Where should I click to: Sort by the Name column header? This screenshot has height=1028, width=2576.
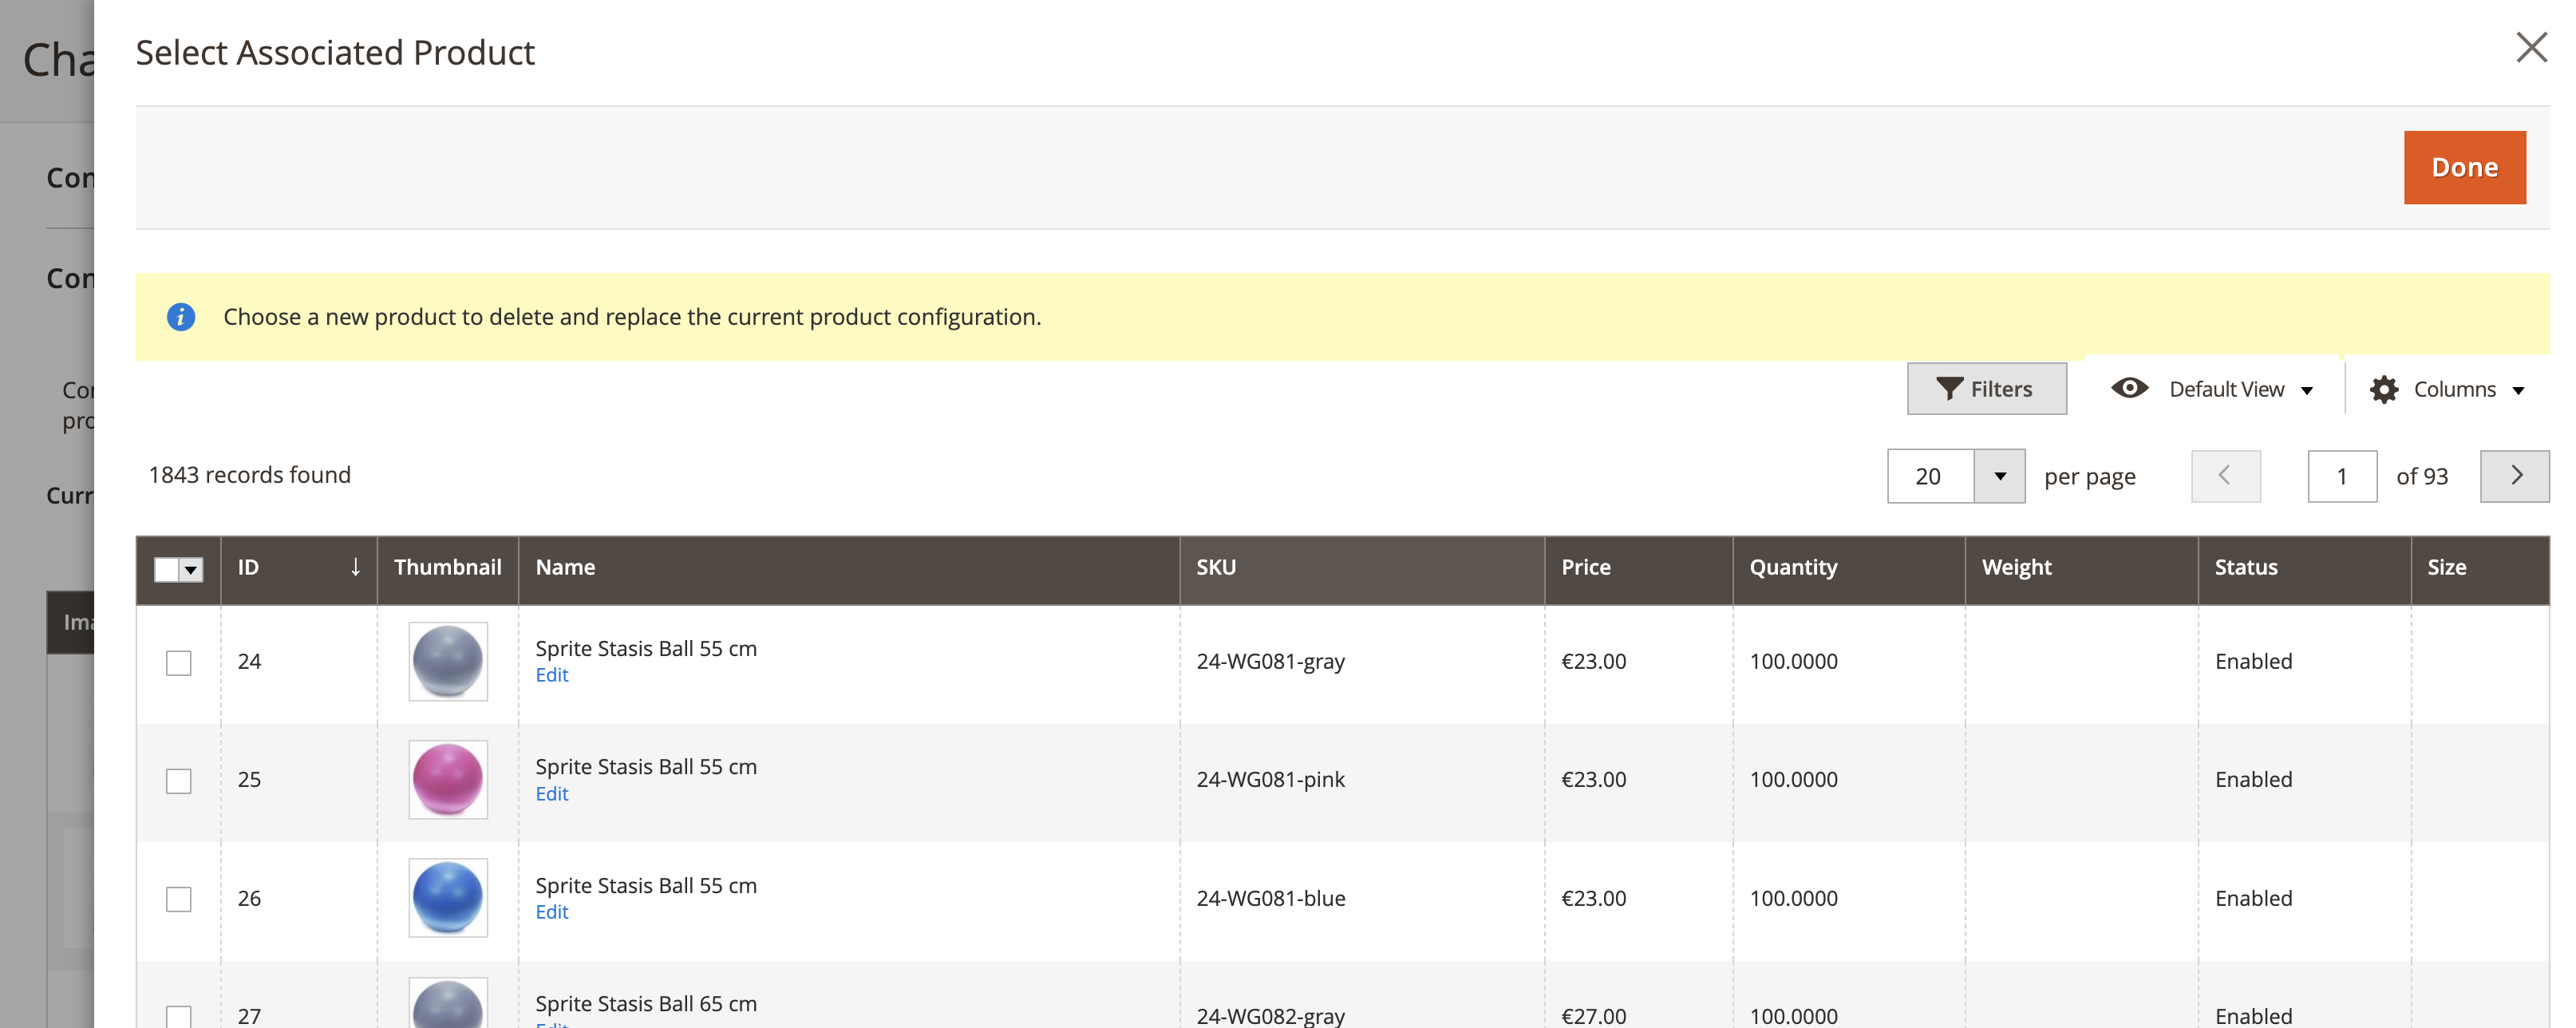point(566,567)
